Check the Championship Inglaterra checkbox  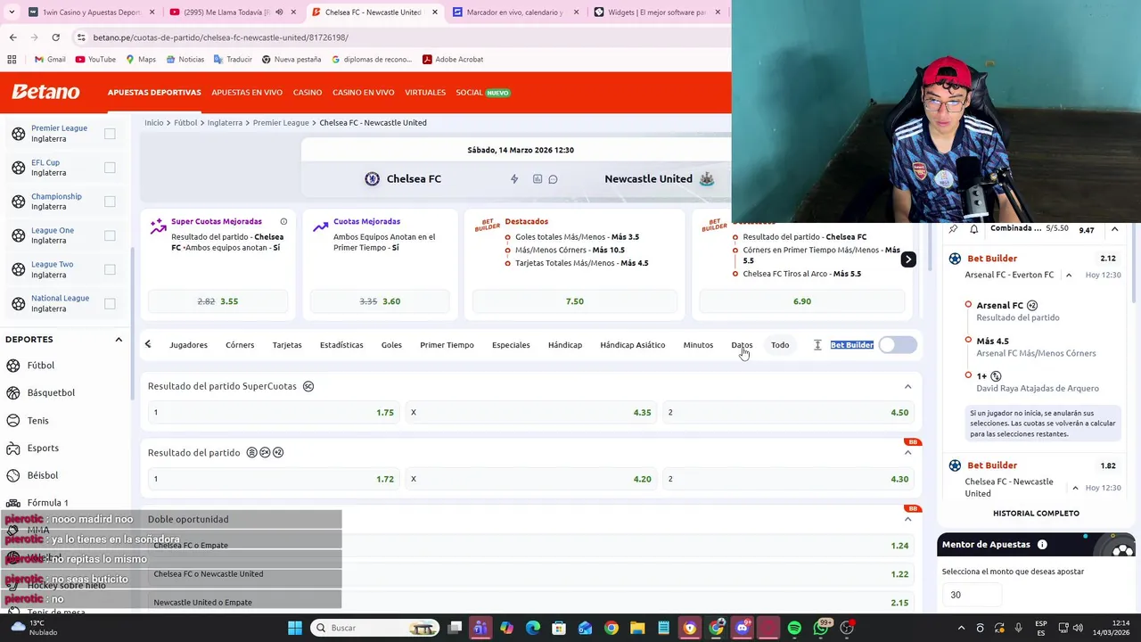tap(110, 202)
